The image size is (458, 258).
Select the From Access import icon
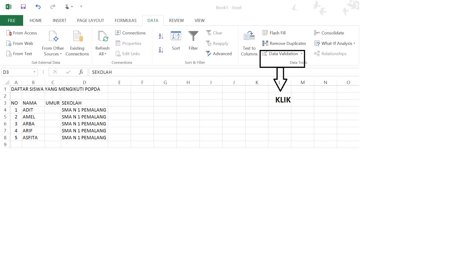click(21, 33)
